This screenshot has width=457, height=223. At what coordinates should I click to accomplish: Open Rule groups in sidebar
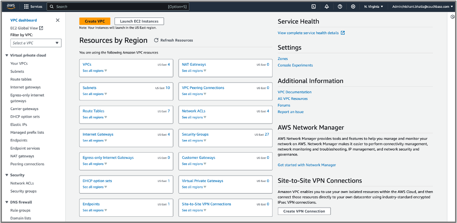[20, 210]
